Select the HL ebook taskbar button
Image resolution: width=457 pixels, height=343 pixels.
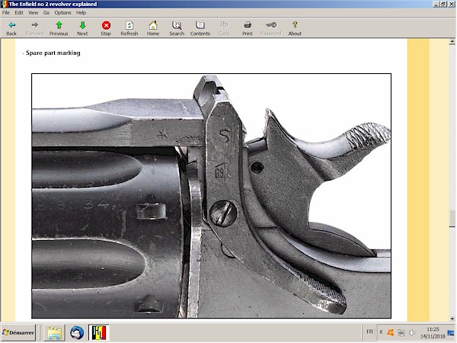[99, 332]
